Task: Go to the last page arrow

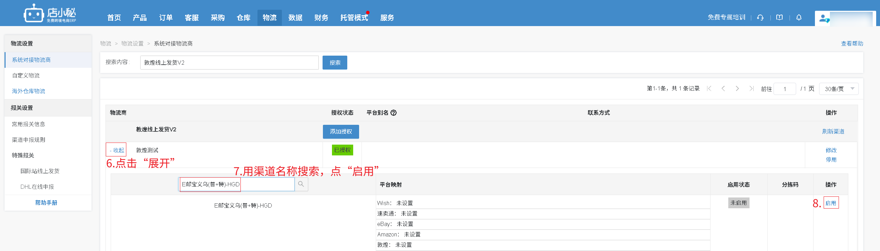Action: (751, 89)
